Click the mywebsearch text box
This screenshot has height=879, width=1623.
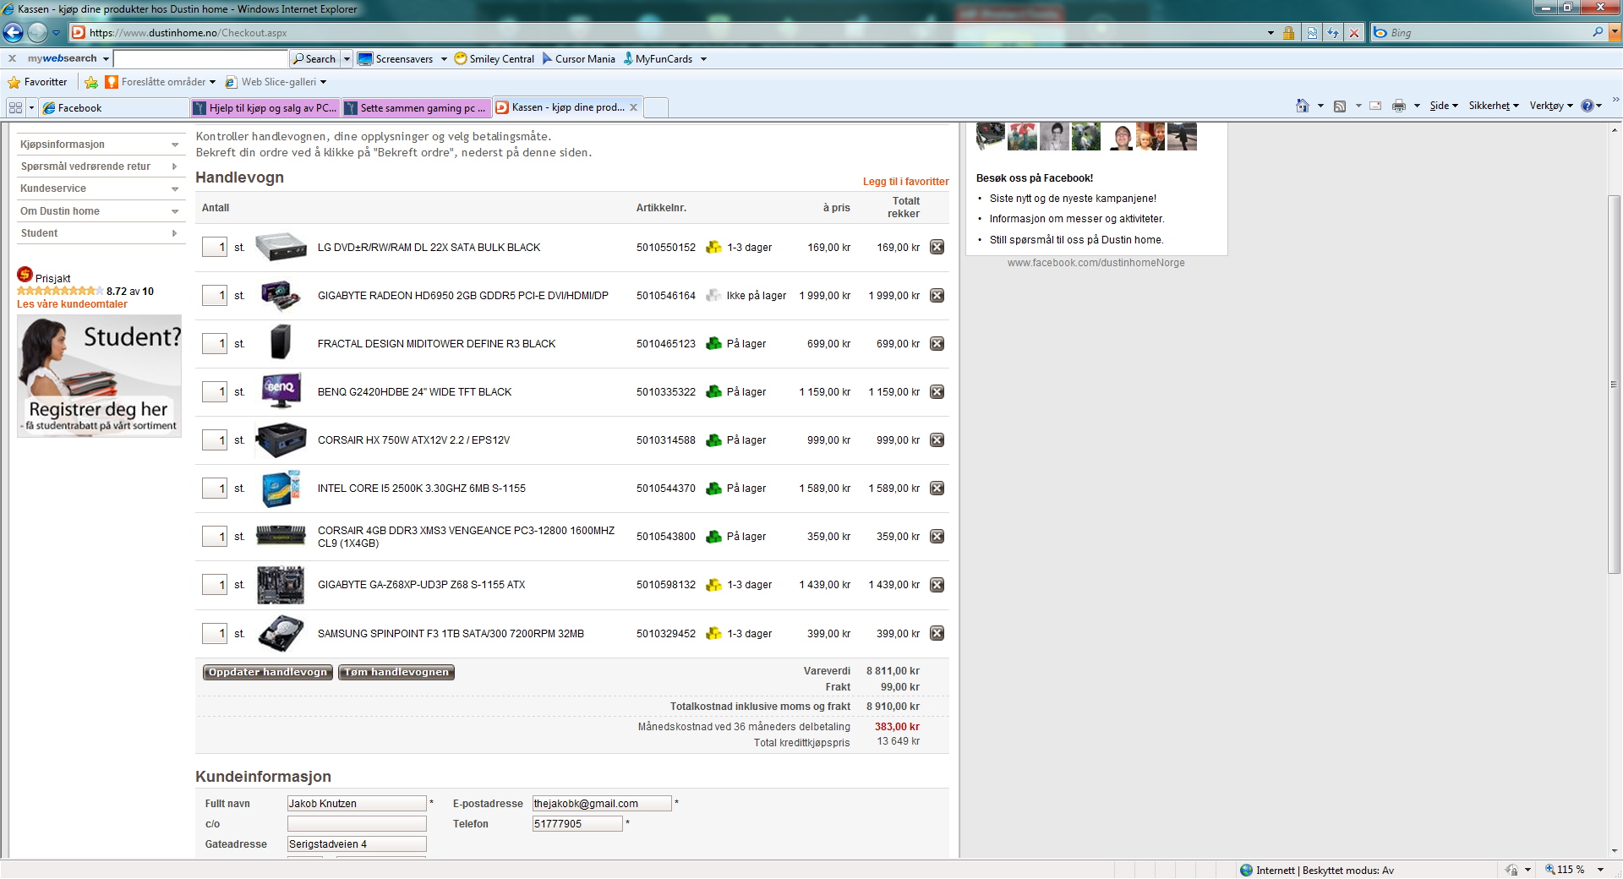(200, 59)
